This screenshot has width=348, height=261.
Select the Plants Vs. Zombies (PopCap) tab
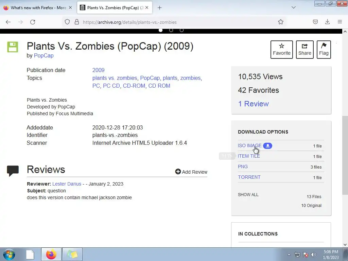click(115, 7)
